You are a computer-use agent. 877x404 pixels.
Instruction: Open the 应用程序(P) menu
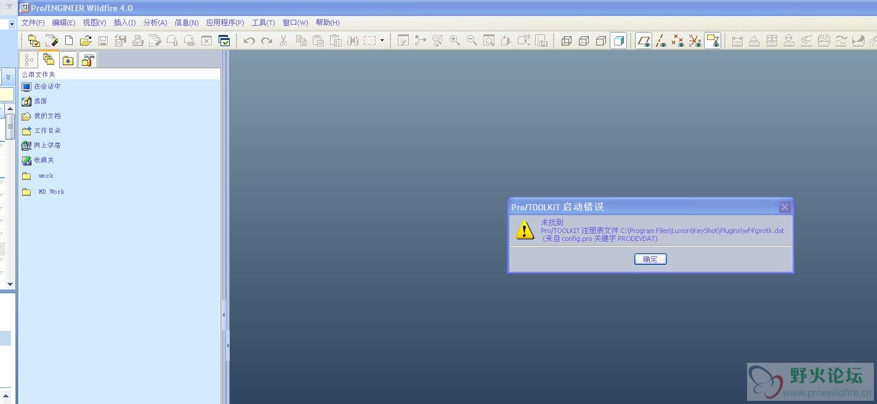coord(225,23)
